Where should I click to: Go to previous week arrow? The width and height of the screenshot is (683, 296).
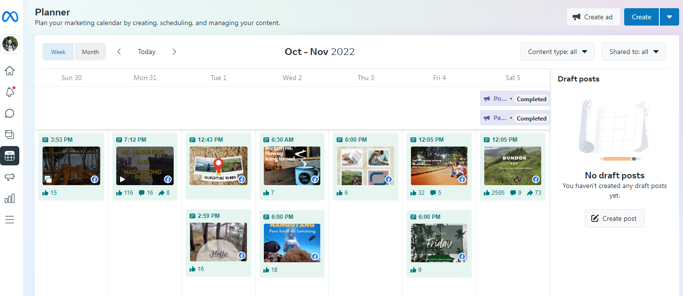coord(119,52)
